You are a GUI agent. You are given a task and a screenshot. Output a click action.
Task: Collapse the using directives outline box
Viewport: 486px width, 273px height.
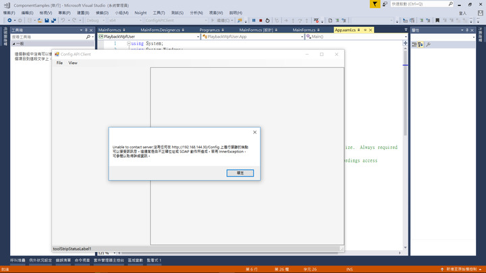pyautogui.click(x=128, y=43)
